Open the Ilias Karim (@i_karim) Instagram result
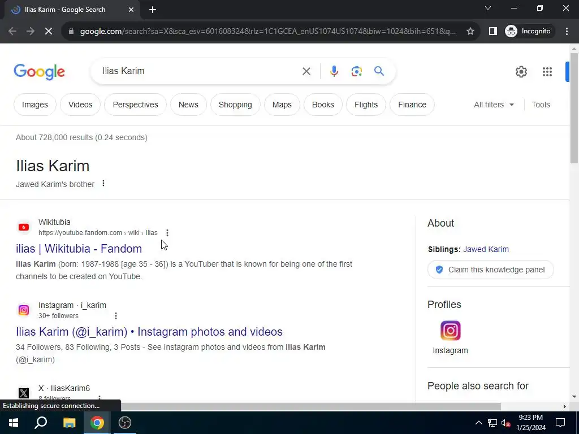 (149, 332)
